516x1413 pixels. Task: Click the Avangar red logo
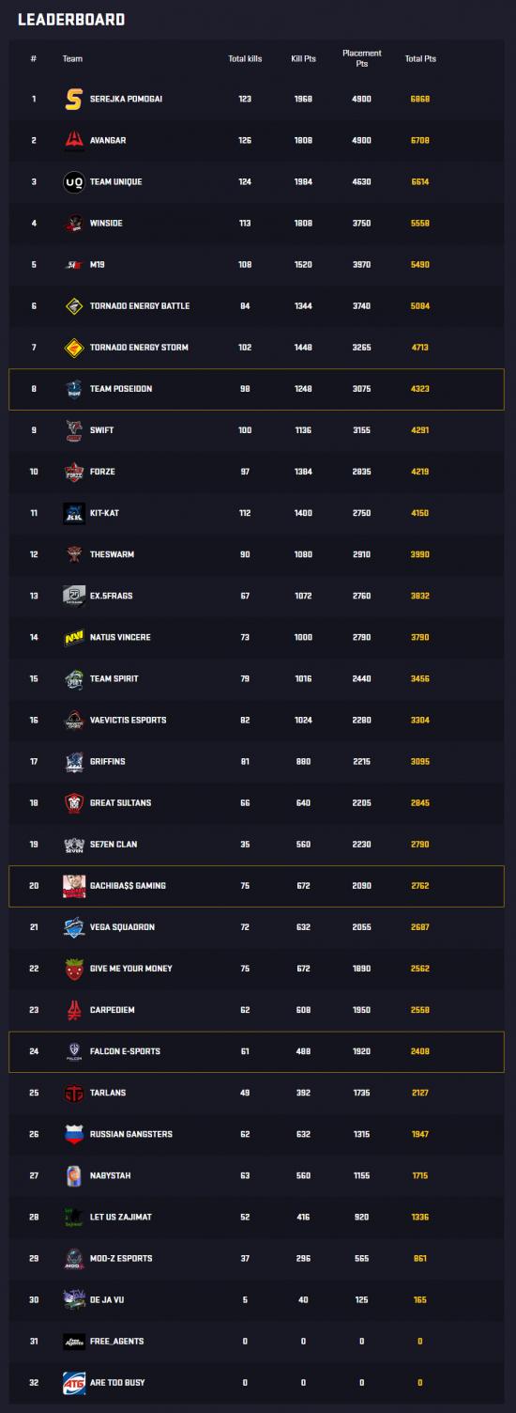pos(74,140)
